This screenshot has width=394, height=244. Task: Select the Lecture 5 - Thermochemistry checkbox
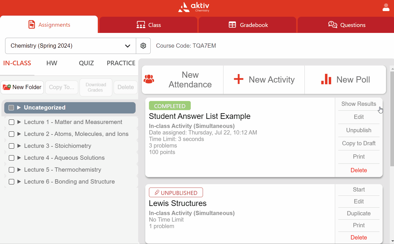click(x=11, y=170)
